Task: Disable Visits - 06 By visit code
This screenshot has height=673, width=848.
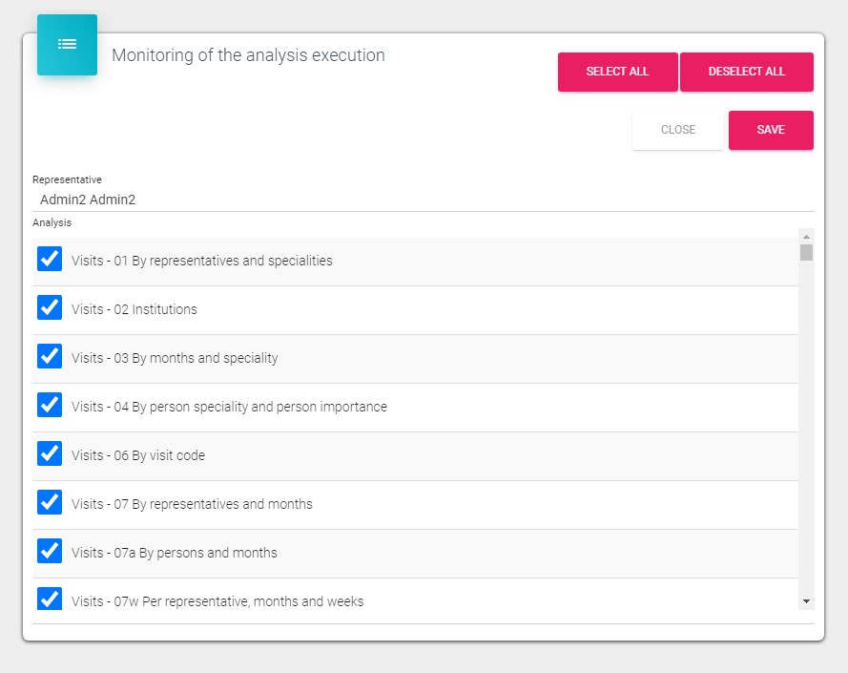Action: (50, 454)
